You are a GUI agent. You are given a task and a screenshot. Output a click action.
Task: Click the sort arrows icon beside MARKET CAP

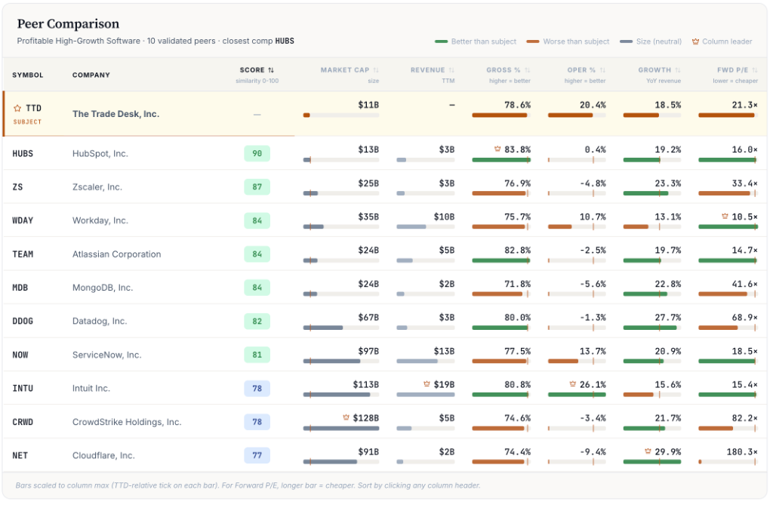coord(376,70)
